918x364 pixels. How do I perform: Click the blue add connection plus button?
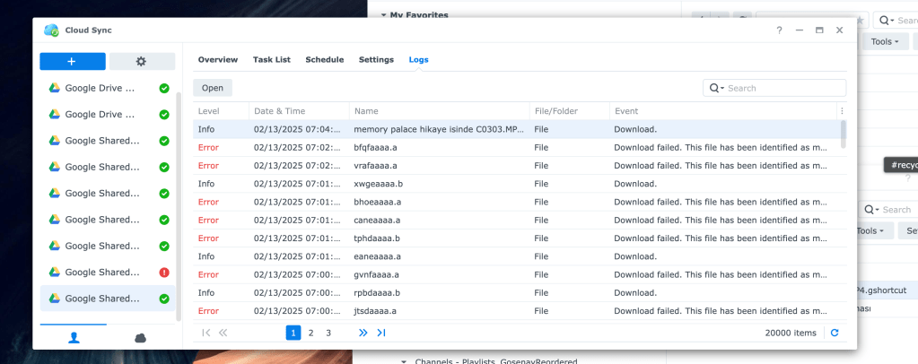pos(73,62)
